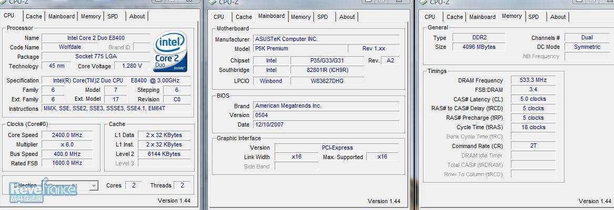Switch to Cache tab in the middle Mainboard window
The height and width of the screenshot is (210, 614).
coord(244,17)
